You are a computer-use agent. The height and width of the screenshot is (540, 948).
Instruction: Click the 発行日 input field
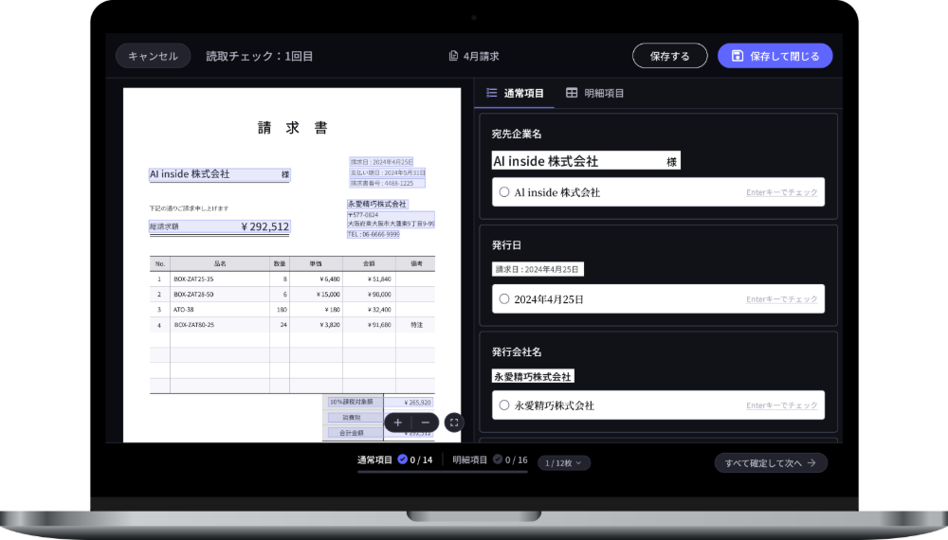click(x=659, y=299)
